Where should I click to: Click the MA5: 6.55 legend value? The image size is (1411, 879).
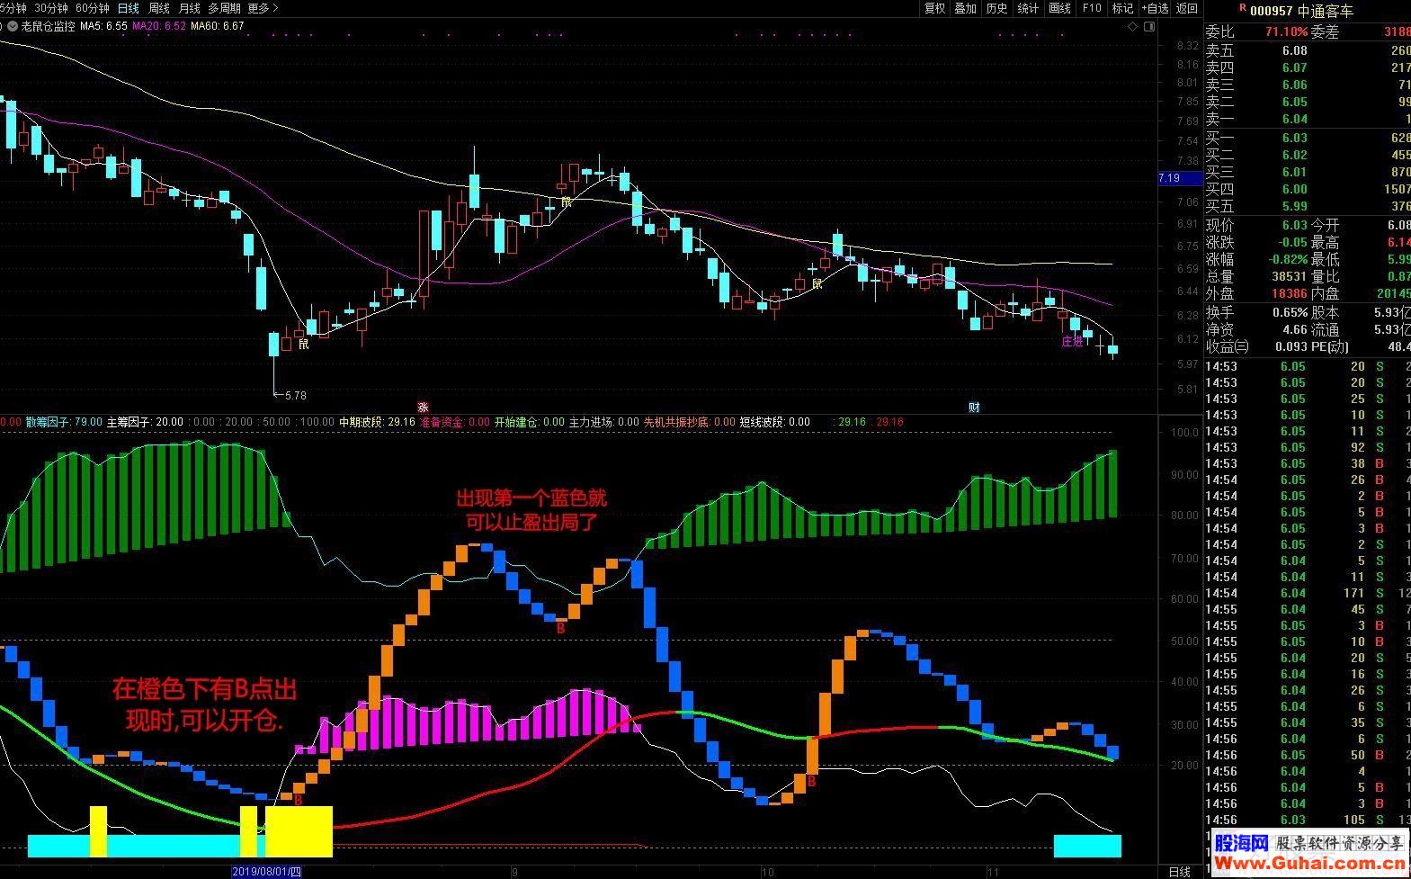point(103,26)
